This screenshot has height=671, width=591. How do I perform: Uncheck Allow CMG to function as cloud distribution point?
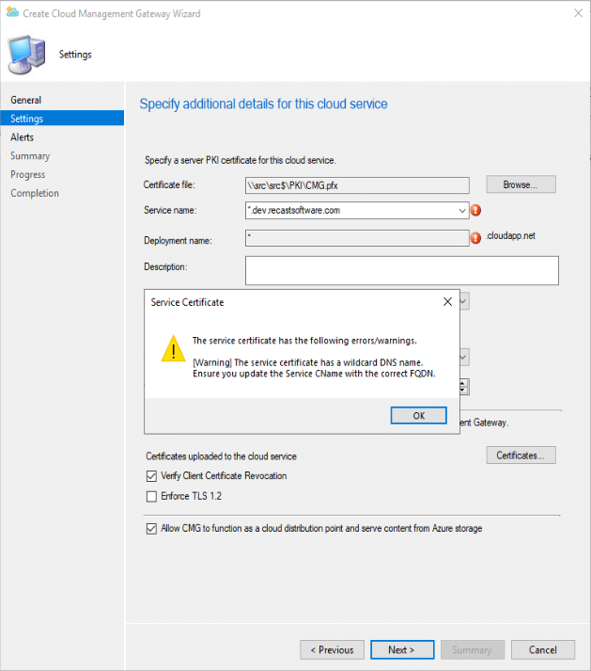(x=151, y=529)
